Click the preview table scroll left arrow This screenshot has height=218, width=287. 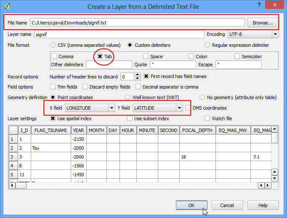[12, 186]
